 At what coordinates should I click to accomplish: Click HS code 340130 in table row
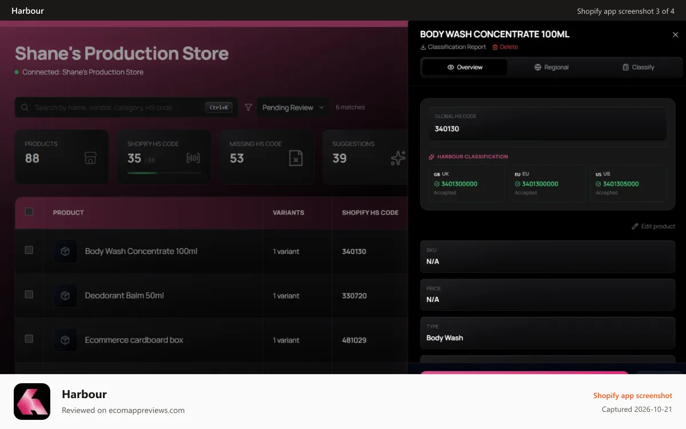[x=354, y=251]
